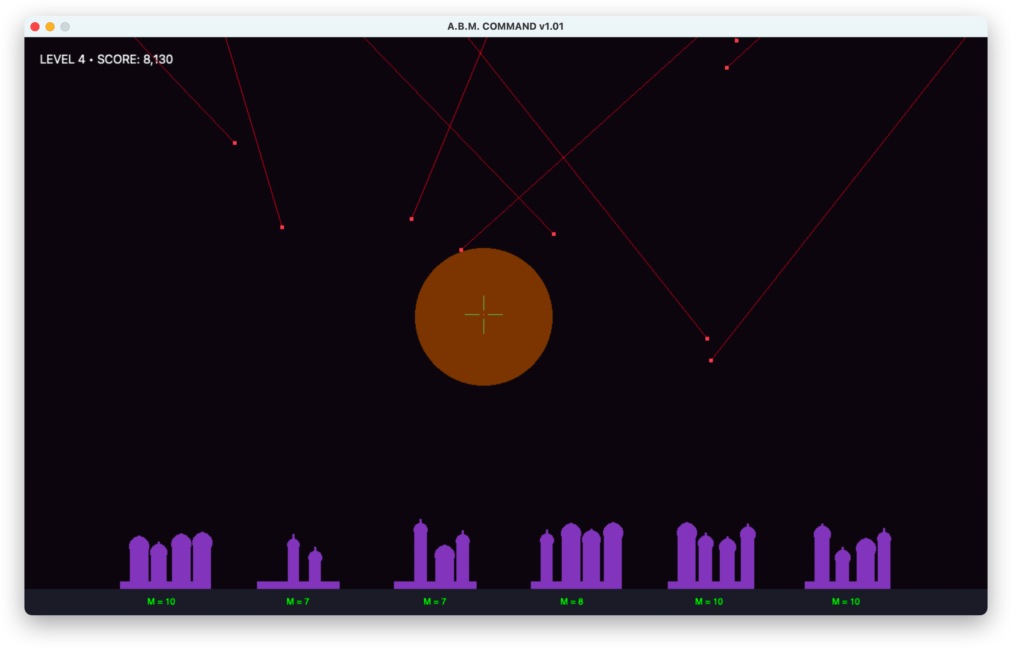The width and height of the screenshot is (1012, 648).
Task: Click the A.B.M. COMMAND v1.01 window title
Action: [505, 26]
